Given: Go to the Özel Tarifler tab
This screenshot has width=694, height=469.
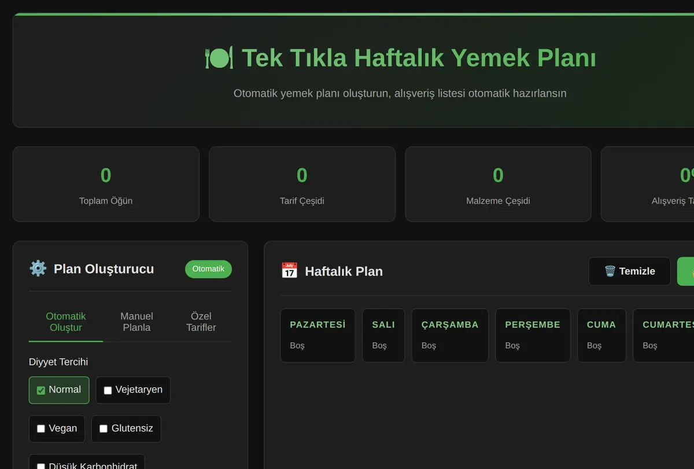Looking at the screenshot, I should tap(201, 322).
